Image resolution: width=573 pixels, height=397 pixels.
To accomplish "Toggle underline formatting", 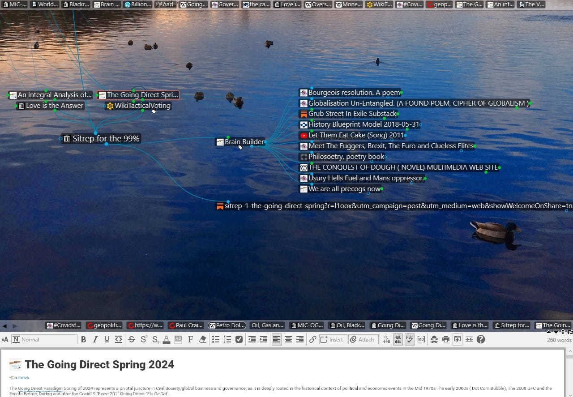I will coord(107,339).
